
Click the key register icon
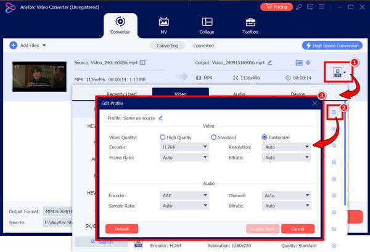click(299, 7)
